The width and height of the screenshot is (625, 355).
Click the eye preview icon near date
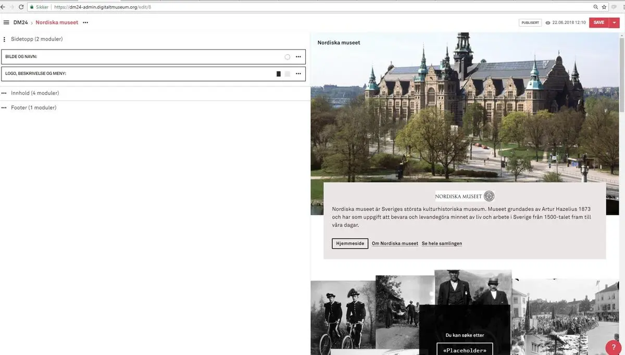click(x=548, y=23)
